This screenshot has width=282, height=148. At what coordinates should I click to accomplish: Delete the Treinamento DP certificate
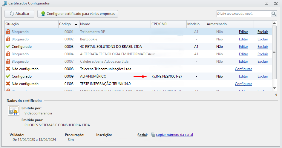point(263,32)
